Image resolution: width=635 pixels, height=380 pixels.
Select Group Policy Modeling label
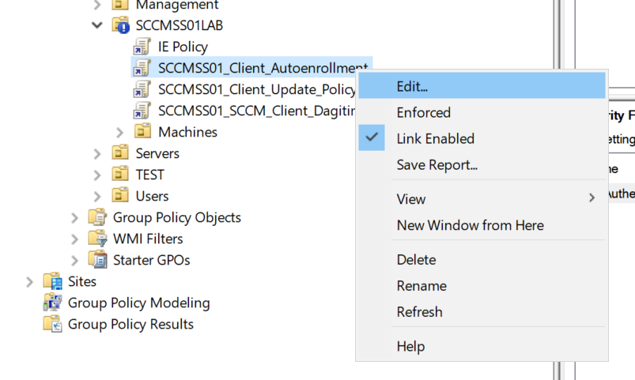pyautogui.click(x=139, y=303)
